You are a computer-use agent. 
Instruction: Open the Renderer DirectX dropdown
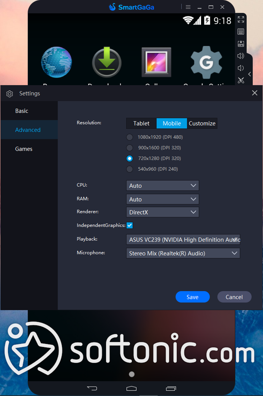point(162,212)
